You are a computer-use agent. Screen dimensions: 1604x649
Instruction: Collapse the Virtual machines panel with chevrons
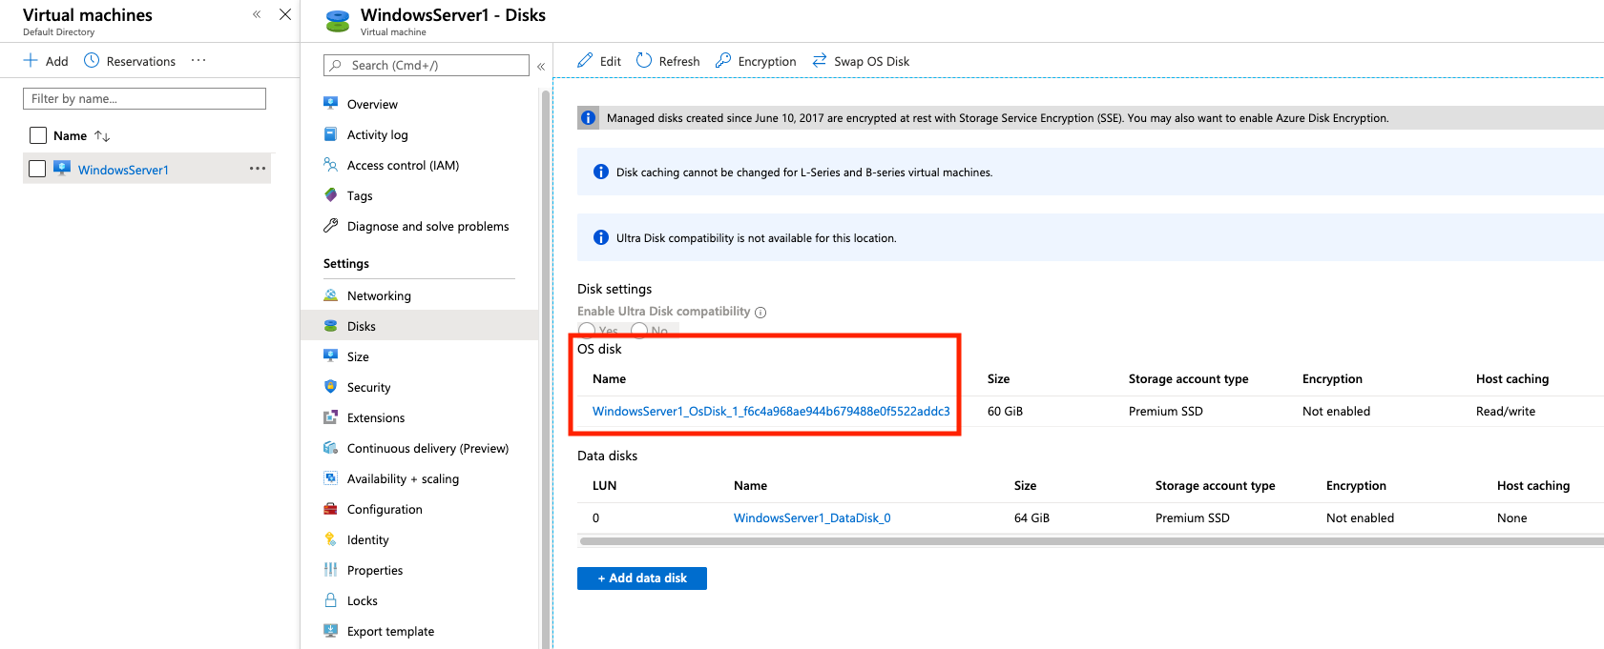257,14
